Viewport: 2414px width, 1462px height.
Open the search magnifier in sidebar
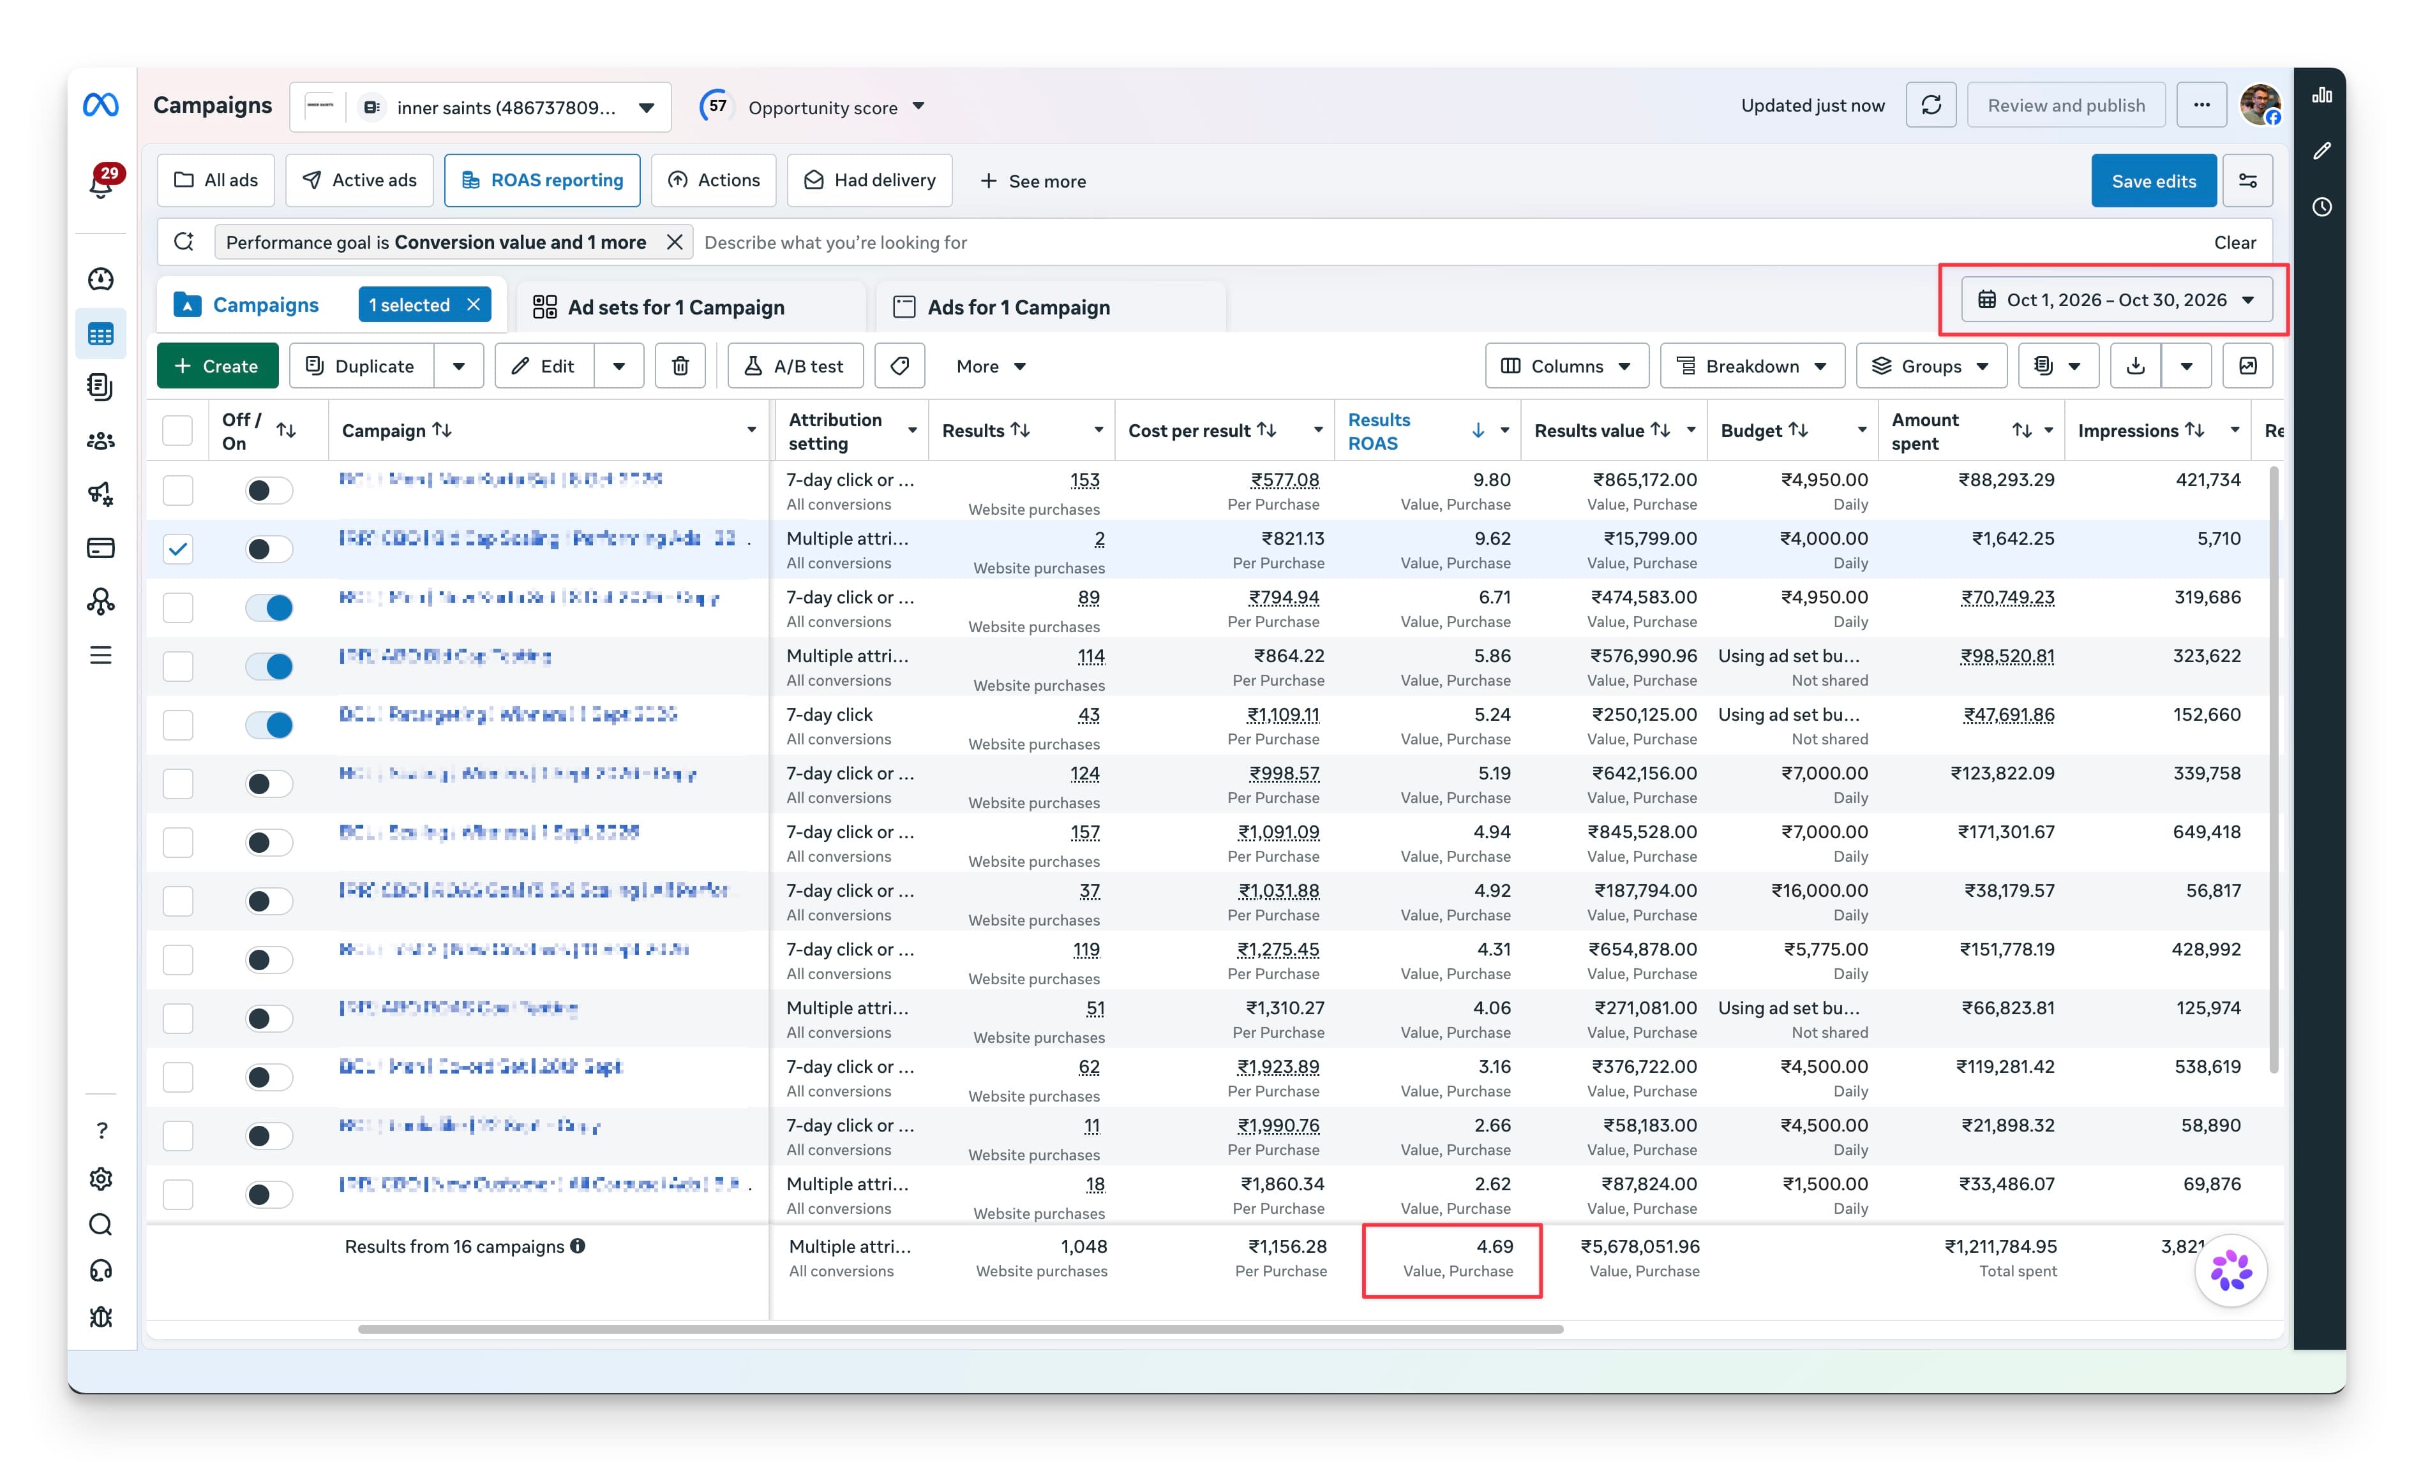pos(101,1224)
